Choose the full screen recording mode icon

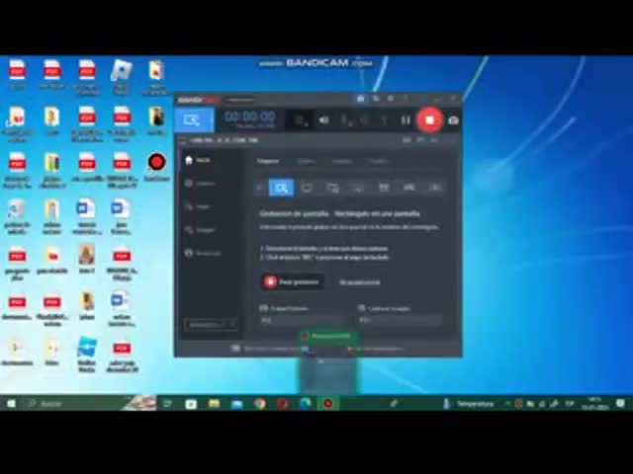[307, 188]
